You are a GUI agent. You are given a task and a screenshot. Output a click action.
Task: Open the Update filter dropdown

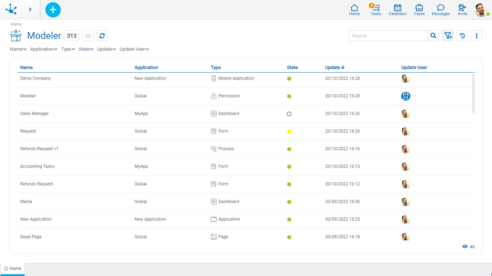pyautogui.click(x=107, y=49)
